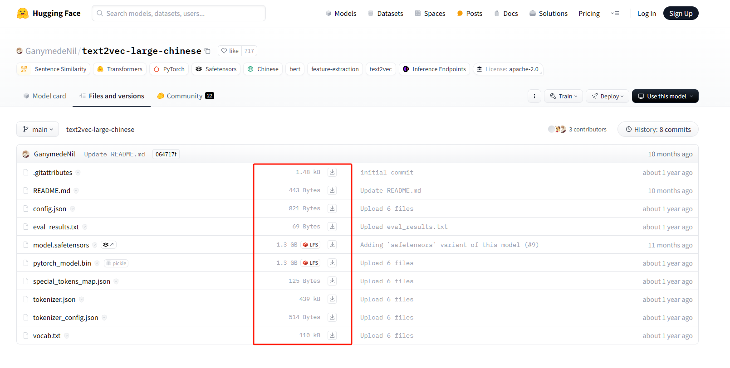Download vocab.txt via its download icon

[x=332, y=335]
